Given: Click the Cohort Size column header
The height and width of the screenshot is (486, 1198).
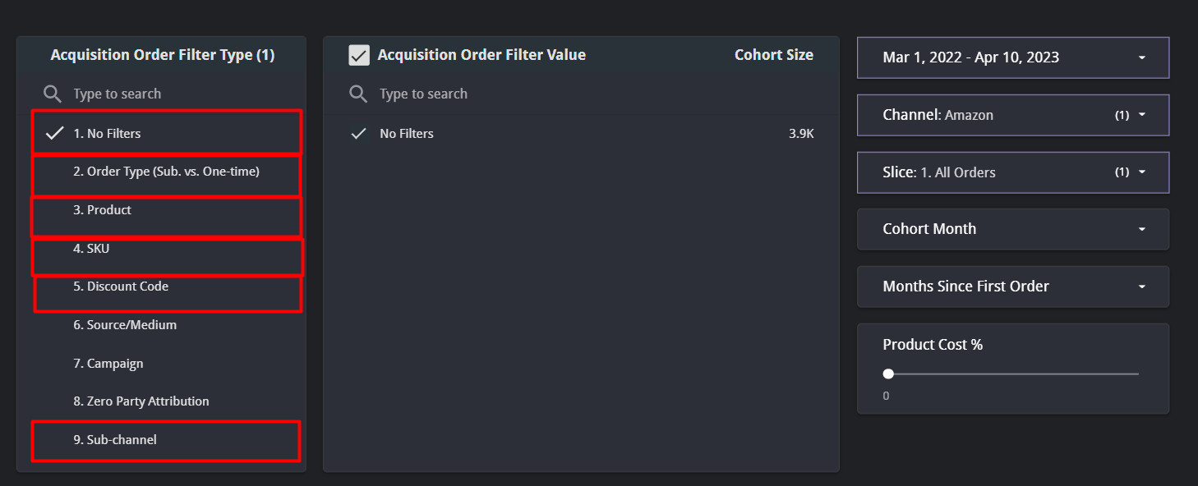Looking at the screenshot, I should pos(773,55).
